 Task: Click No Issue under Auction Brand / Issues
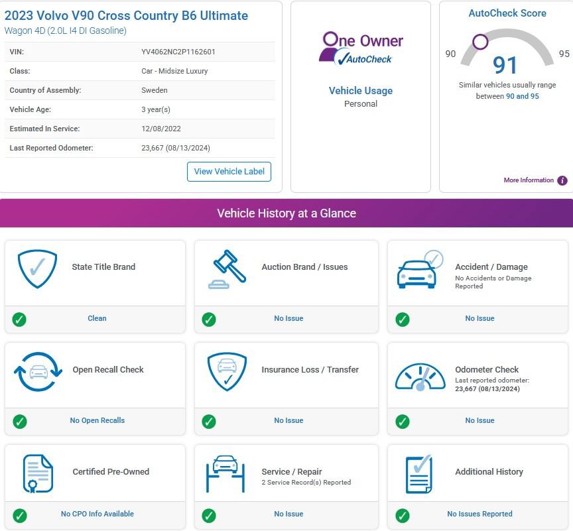pos(288,318)
